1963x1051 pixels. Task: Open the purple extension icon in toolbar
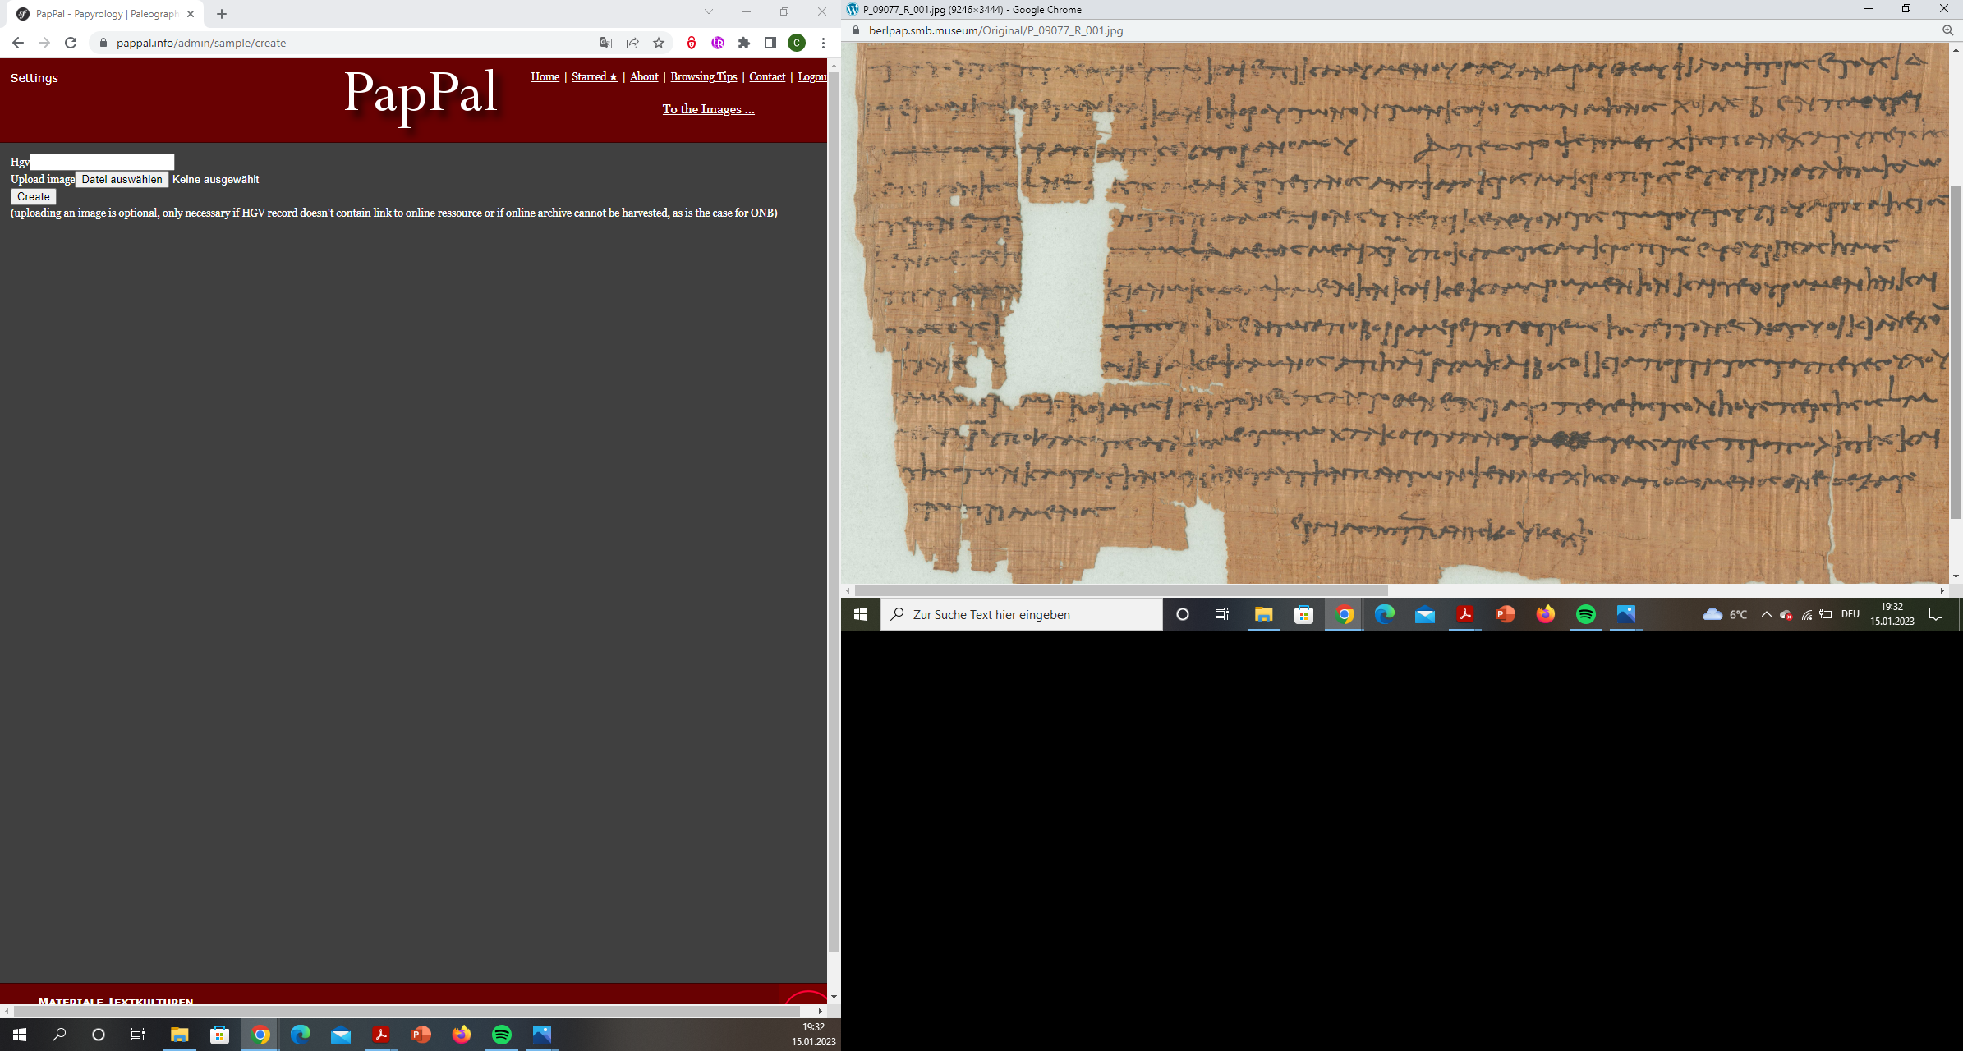(718, 43)
